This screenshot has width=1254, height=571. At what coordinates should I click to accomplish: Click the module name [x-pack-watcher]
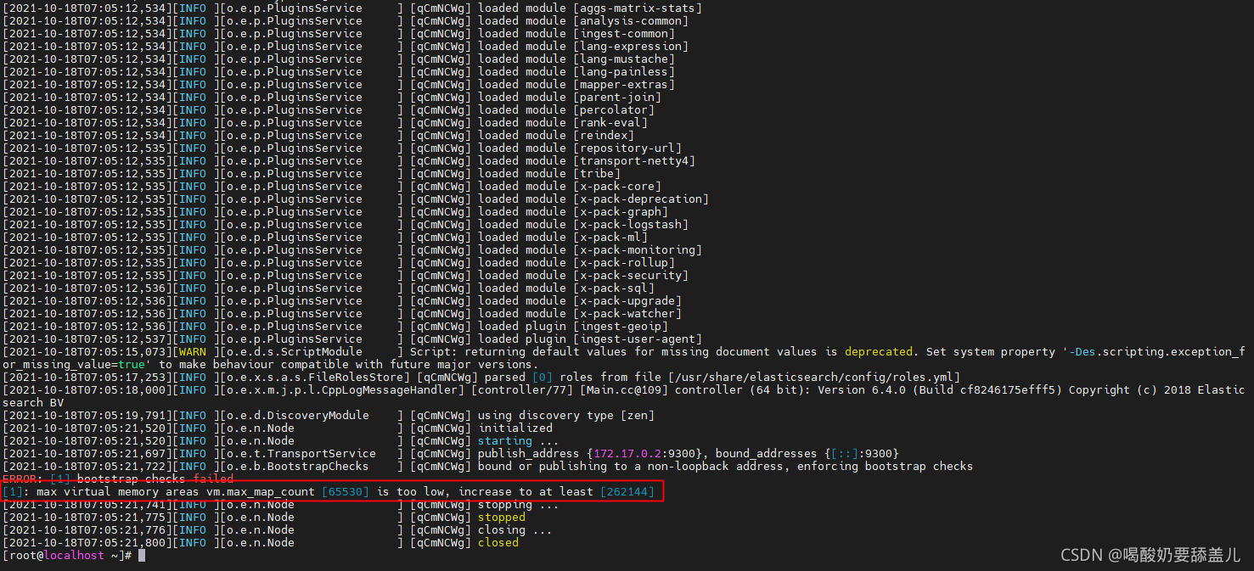tap(627, 314)
